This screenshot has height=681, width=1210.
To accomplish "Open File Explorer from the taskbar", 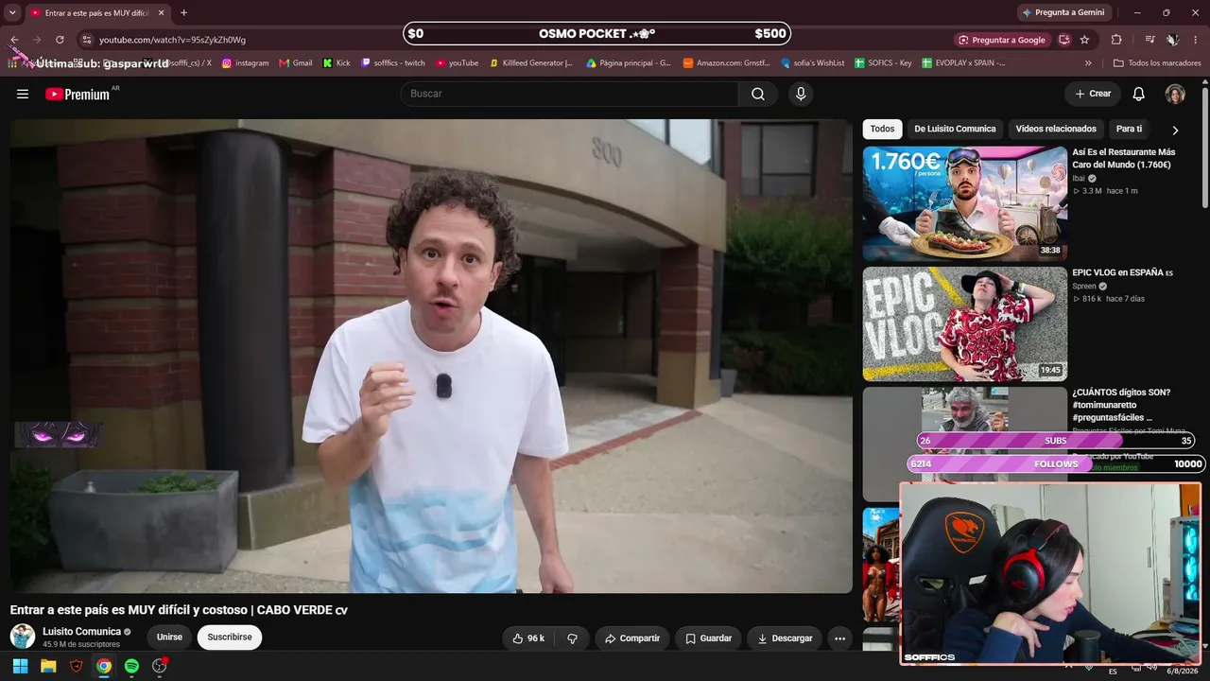I will [48, 666].
